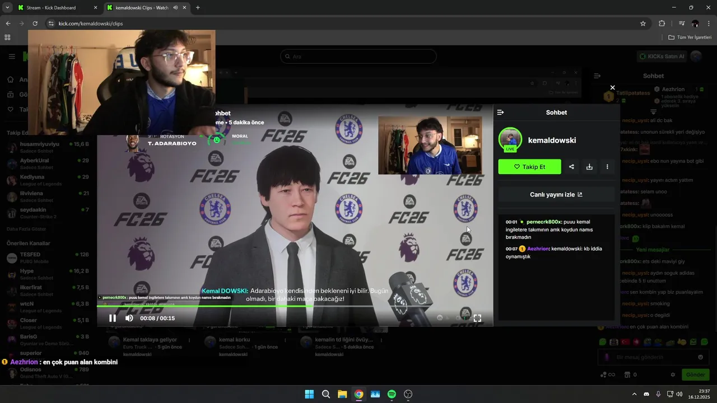Open kemaldowski LIVE profile avatar

510,139
